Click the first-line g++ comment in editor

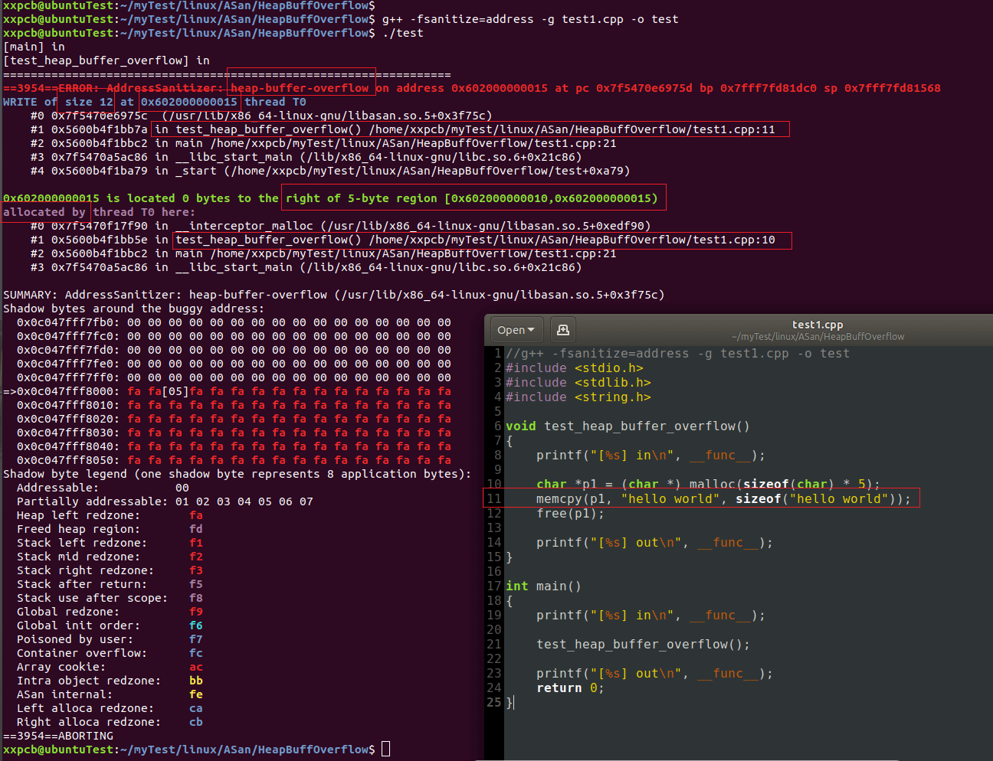click(x=677, y=354)
